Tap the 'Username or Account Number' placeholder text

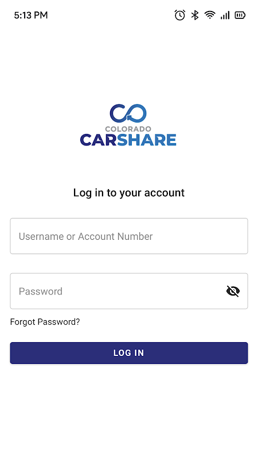[85, 236]
